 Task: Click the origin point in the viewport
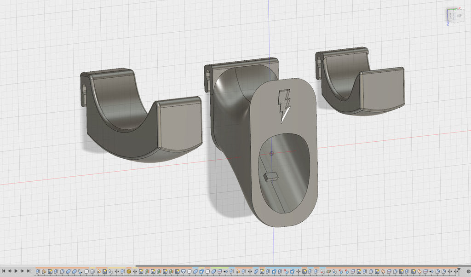272,153
